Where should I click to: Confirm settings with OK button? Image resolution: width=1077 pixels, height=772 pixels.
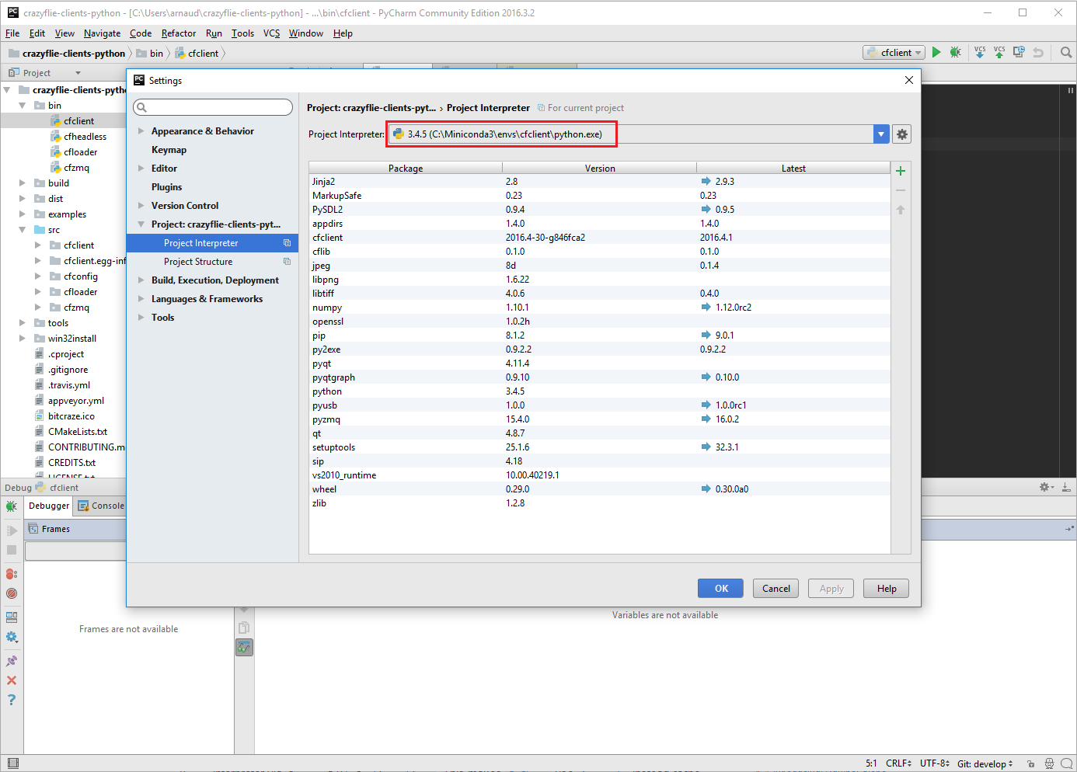click(x=720, y=589)
